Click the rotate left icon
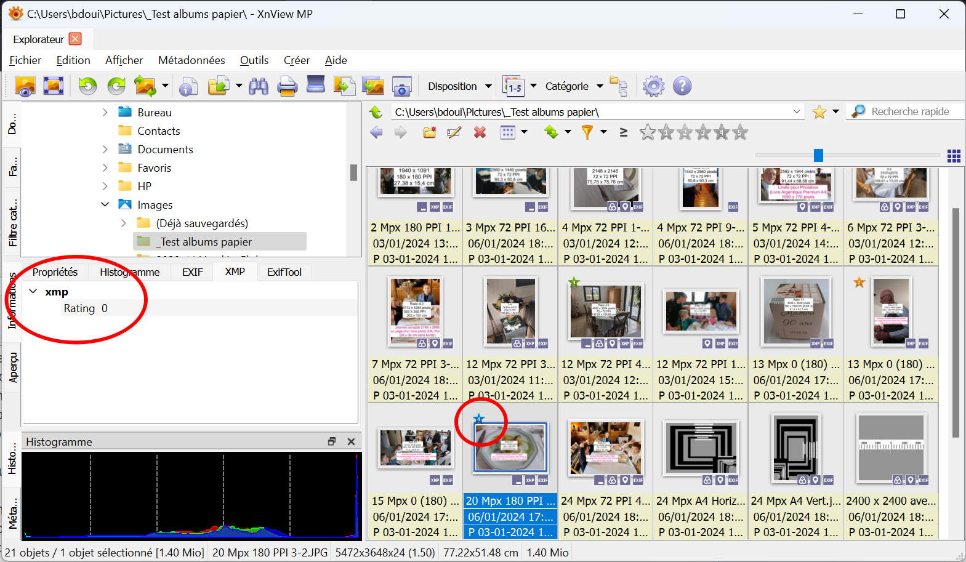 click(87, 86)
